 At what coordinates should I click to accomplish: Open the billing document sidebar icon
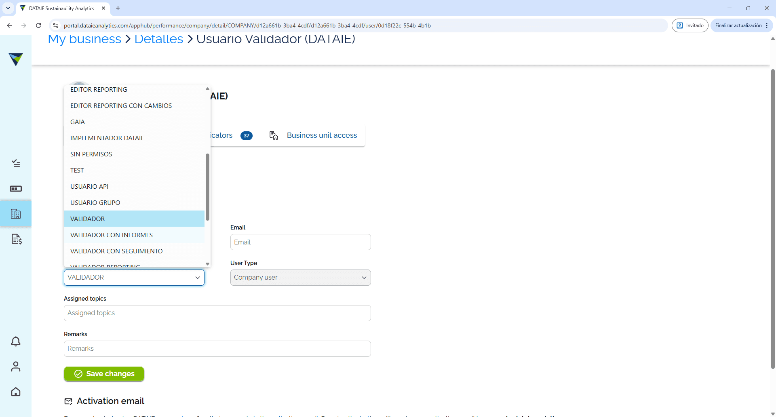[x=16, y=239]
